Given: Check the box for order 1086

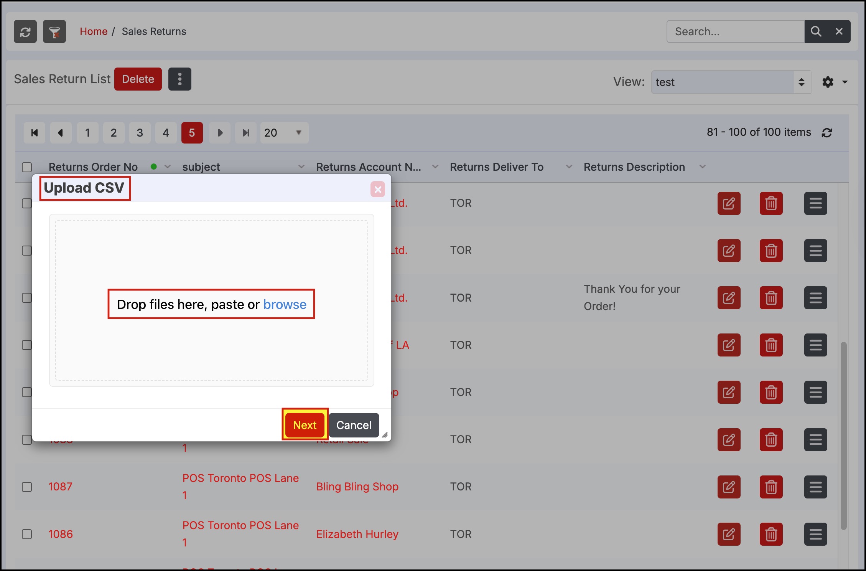Looking at the screenshot, I should 27,534.
